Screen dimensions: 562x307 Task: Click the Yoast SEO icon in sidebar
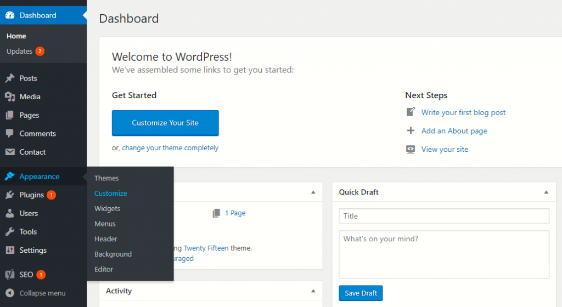click(x=10, y=275)
